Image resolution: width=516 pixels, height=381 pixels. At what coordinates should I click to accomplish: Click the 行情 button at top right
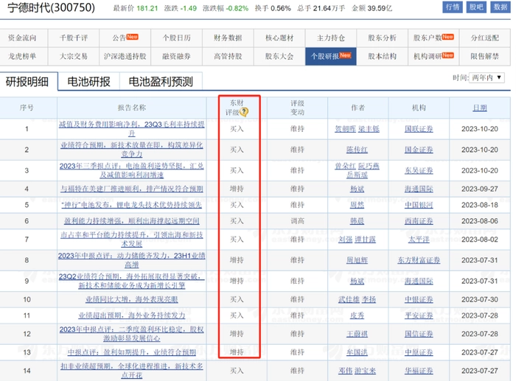453,7
